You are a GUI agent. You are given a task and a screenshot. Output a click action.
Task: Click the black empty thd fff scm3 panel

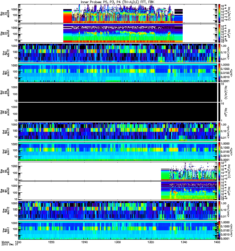point(118,112)
